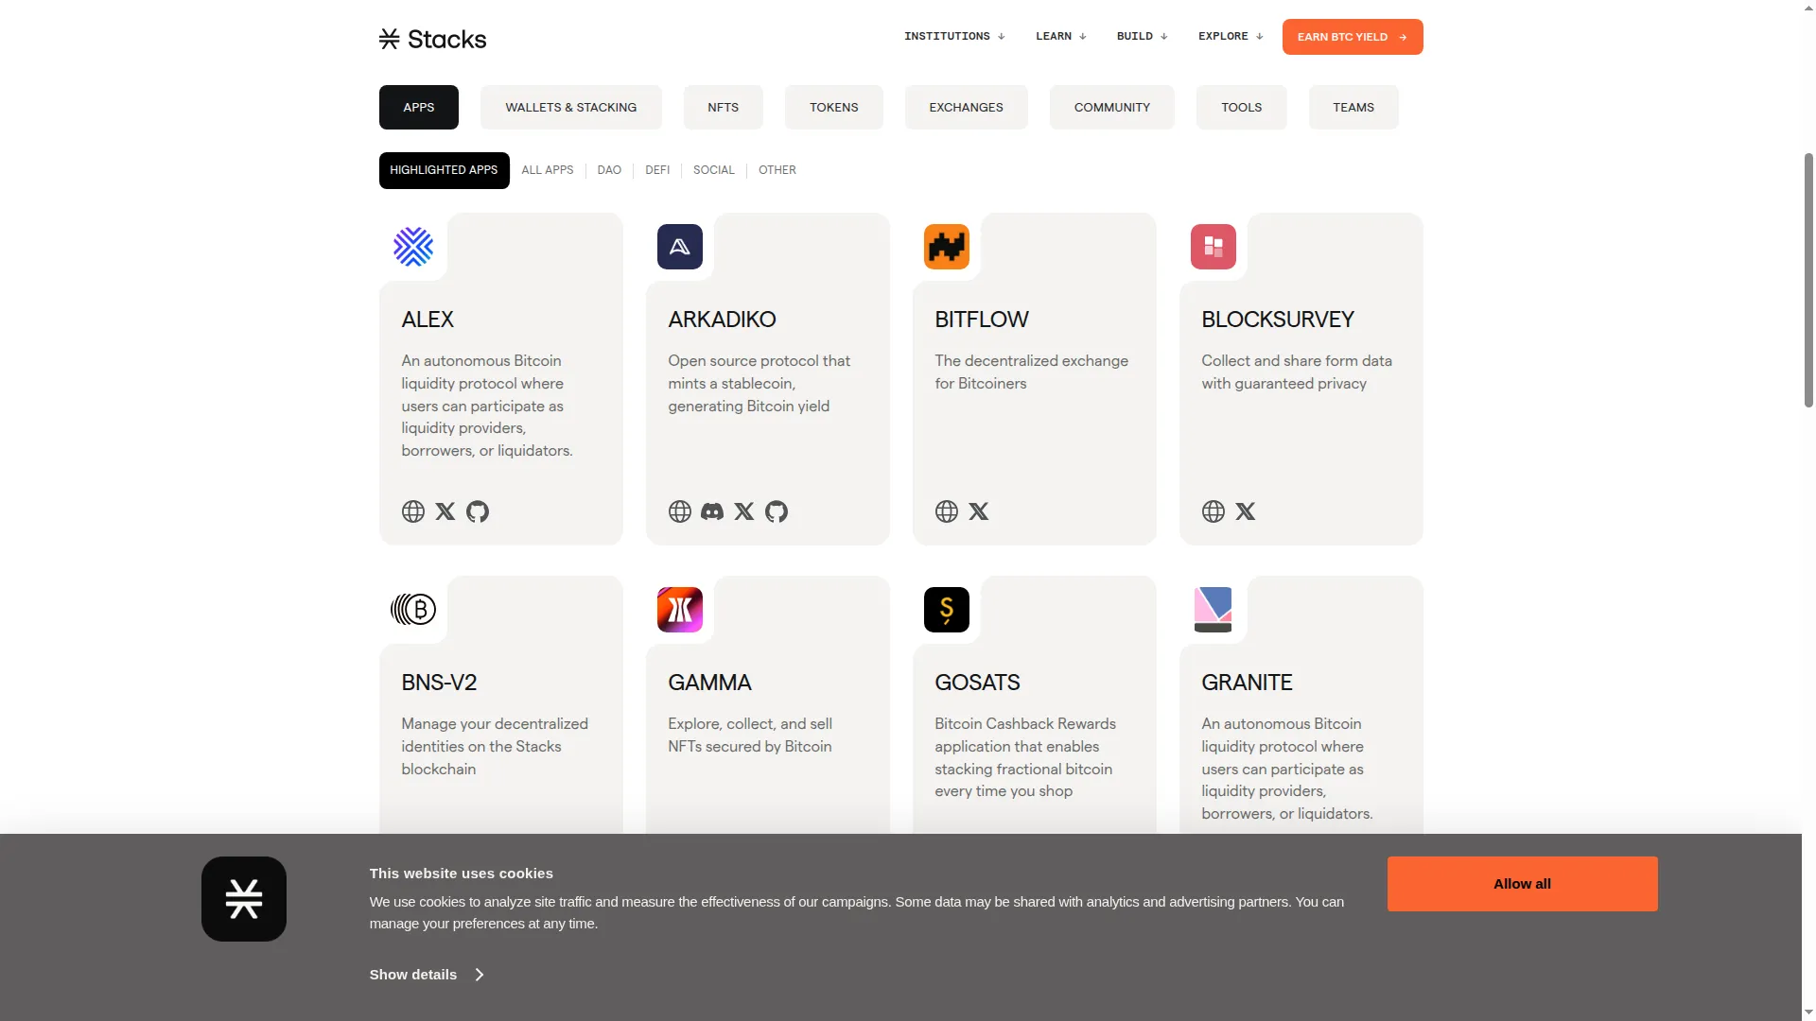The image size is (1816, 1021).
Task: Click the Earn BTC Yield button
Action: tap(1353, 37)
